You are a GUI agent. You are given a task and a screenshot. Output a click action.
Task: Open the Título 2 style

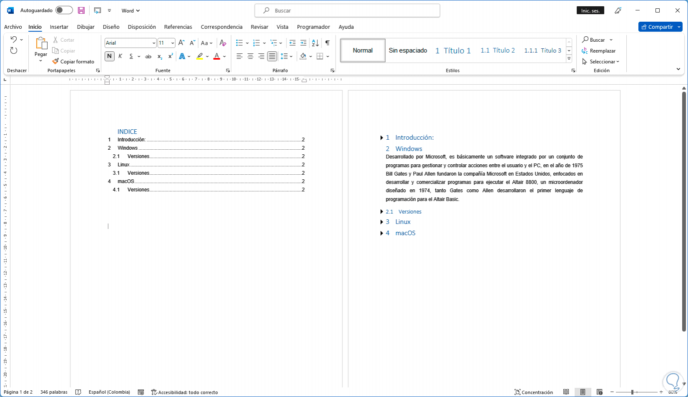[498, 50]
